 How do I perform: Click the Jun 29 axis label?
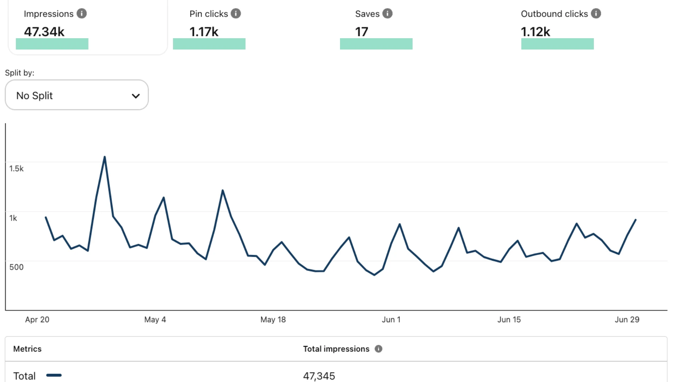pos(627,319)
